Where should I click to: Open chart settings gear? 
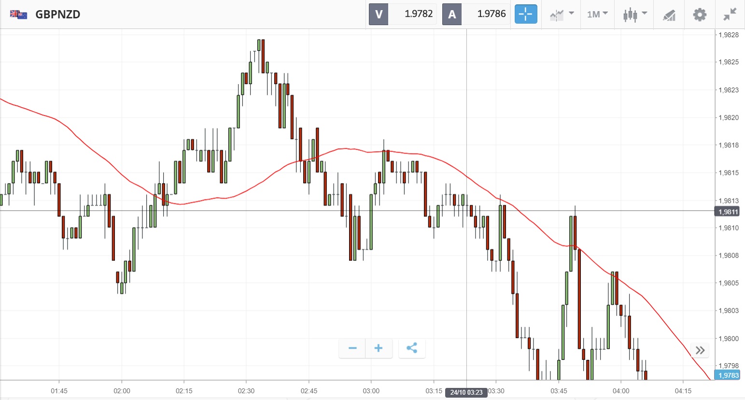(x=700, y=14)
